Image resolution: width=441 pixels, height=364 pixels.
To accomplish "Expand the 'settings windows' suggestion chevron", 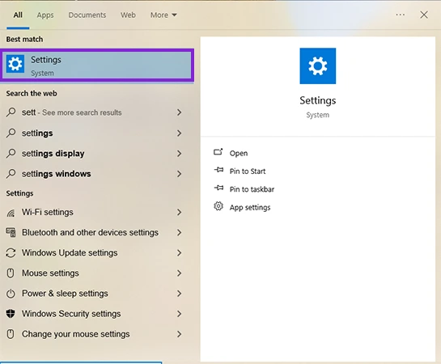I will click(x=179, y=174).
